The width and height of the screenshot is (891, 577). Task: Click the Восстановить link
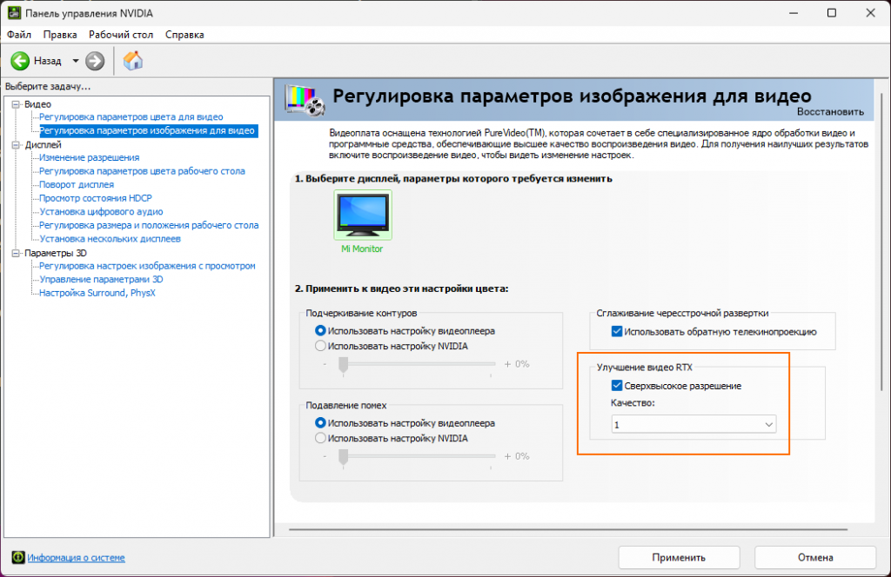pos(830,112)
